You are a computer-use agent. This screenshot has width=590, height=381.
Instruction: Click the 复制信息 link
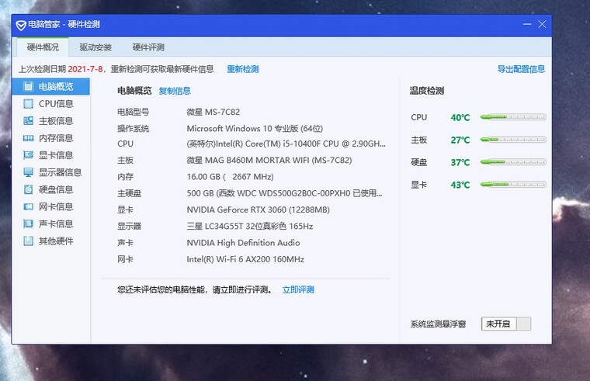tap(175, 91)
